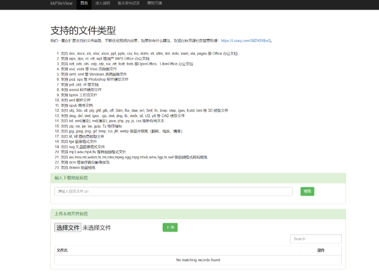Click the 'No matching records found' row

pos(198,260)
